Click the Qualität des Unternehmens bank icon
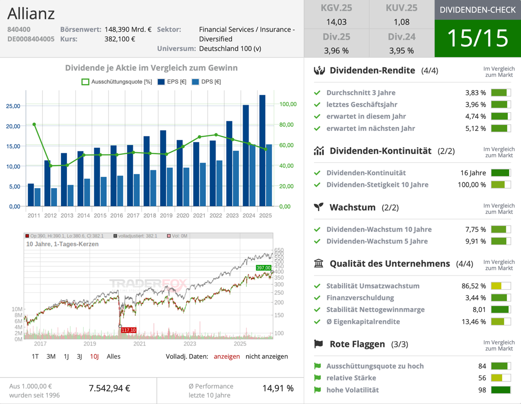The image size is (521, 404). [319, 263]
